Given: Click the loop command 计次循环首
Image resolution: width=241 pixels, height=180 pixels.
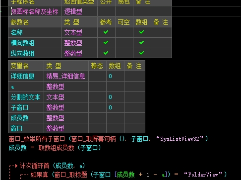Looking at the screenshot, I should tap(35, 166).
